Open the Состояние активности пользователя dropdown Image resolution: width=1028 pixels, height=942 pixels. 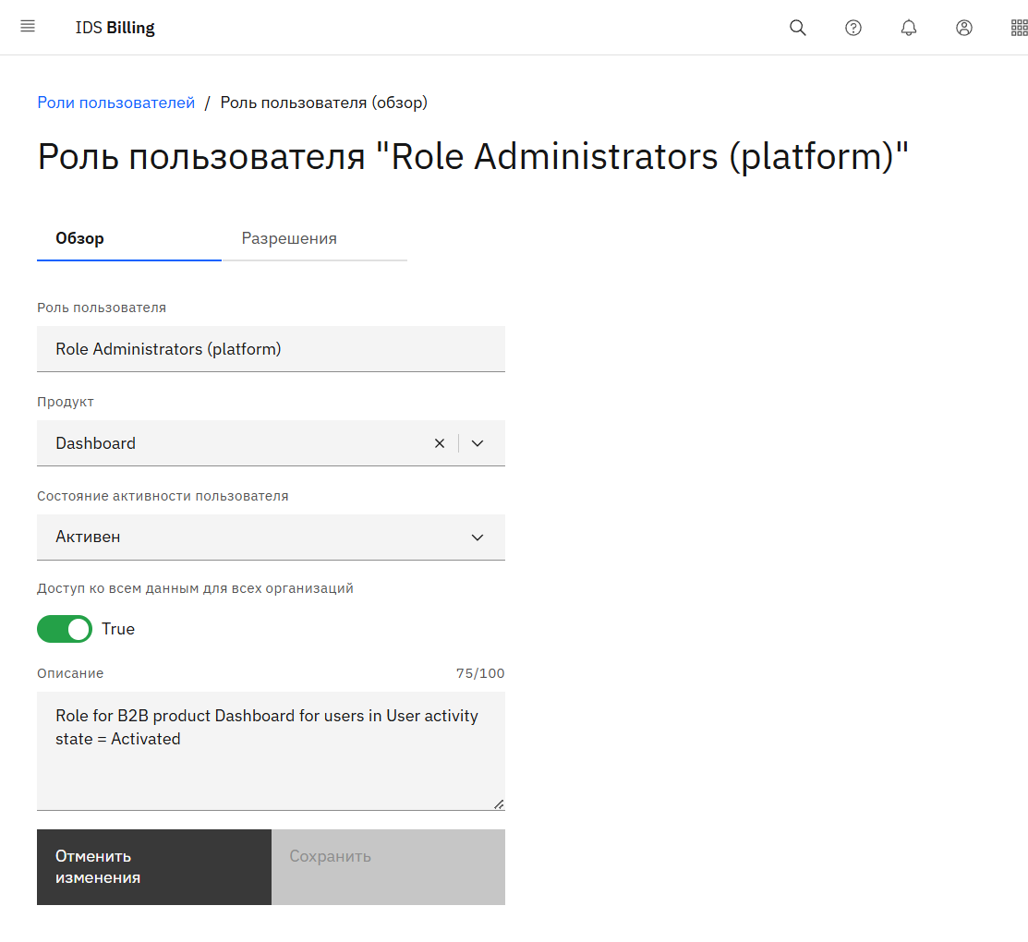271,537
